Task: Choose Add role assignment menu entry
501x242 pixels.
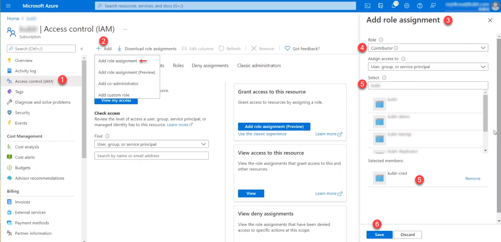Action: (x=118, y=61)
